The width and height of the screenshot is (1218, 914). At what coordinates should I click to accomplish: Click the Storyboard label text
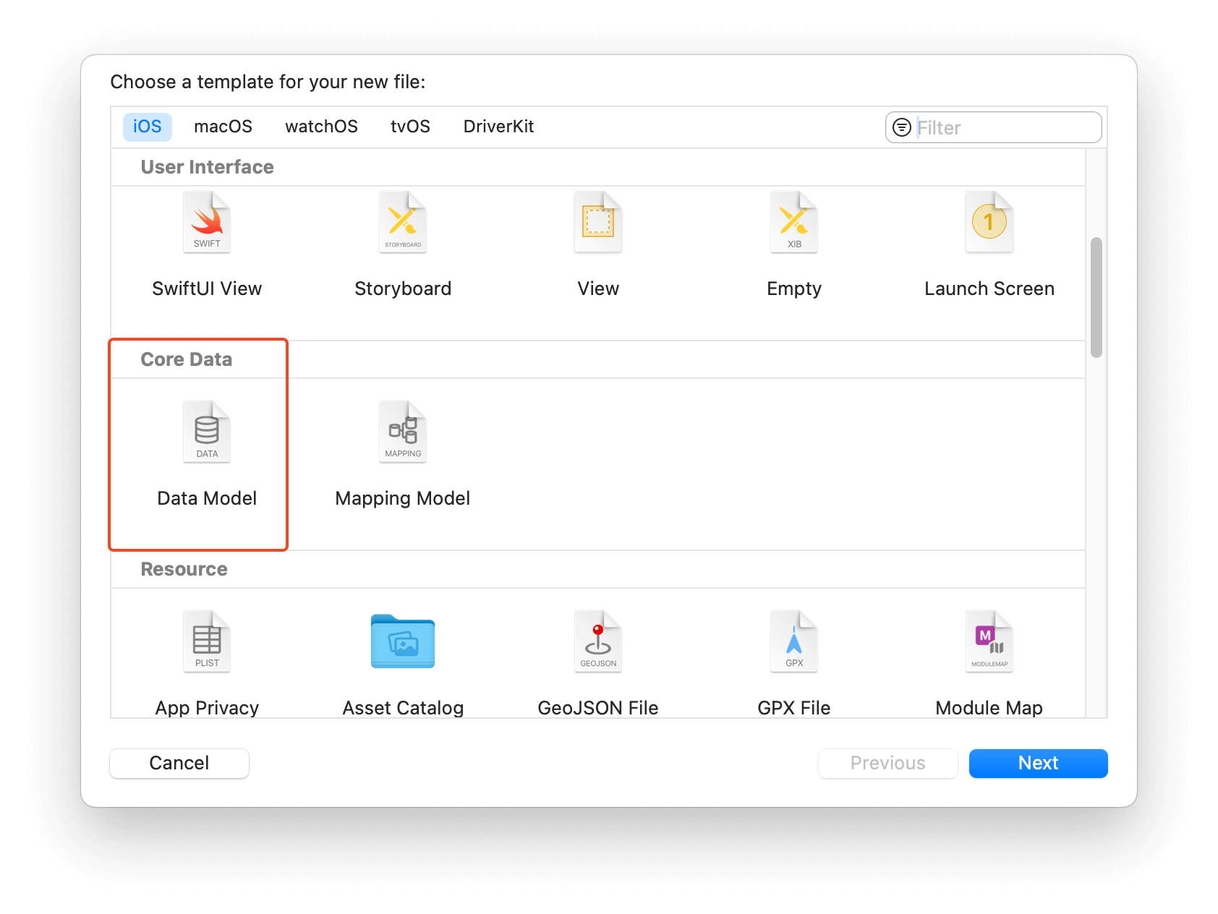pos(403,289)
